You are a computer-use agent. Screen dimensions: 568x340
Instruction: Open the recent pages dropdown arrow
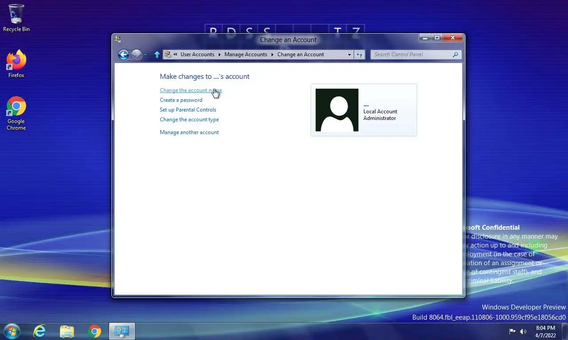point(146,55)
